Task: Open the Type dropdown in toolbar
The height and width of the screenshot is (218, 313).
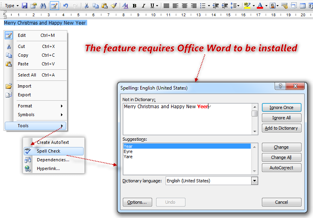Action: (x=11, y=6)
